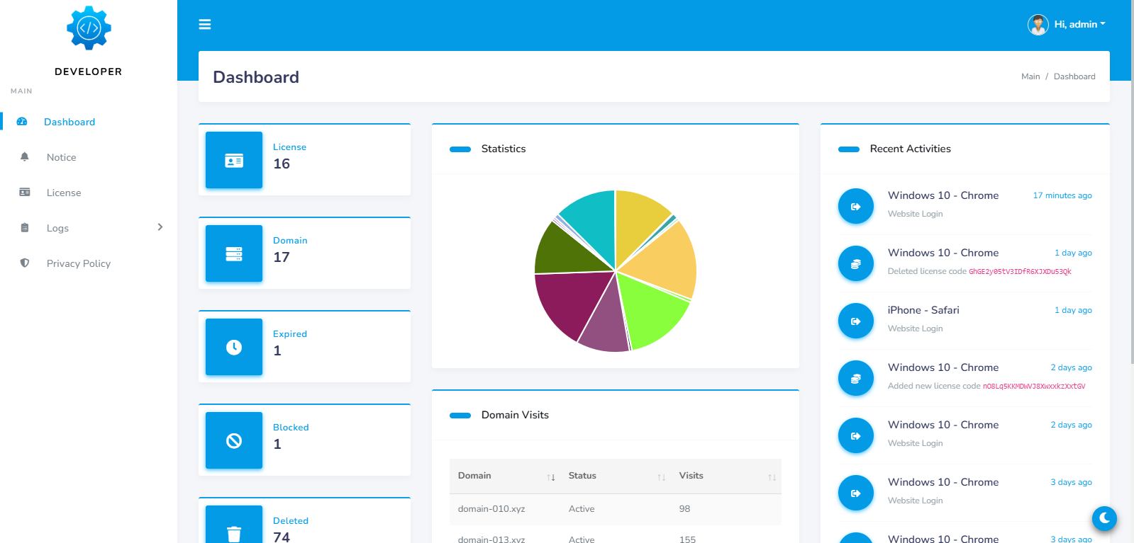Image resolution: width=1134 pixels, height=543 pixels.
Task: Click deleted license code GhGE2y05tV3IDfR6XJXDu53Qk
Action: click(1020, 271)
